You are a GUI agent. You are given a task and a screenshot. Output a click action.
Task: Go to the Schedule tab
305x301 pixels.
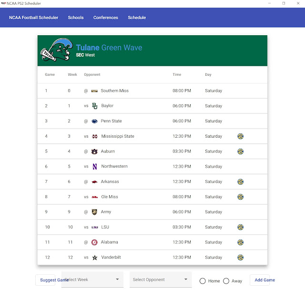137,18
